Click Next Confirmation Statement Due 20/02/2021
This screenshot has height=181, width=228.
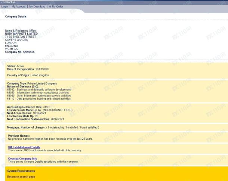pyautogui.click(x=36, y=119)
